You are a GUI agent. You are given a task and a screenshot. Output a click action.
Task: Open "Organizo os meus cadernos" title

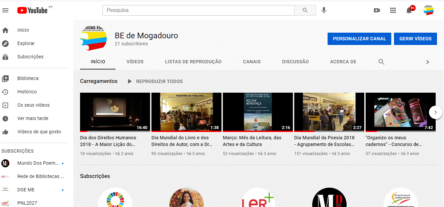pyautogui.click(x=394, y=141)
